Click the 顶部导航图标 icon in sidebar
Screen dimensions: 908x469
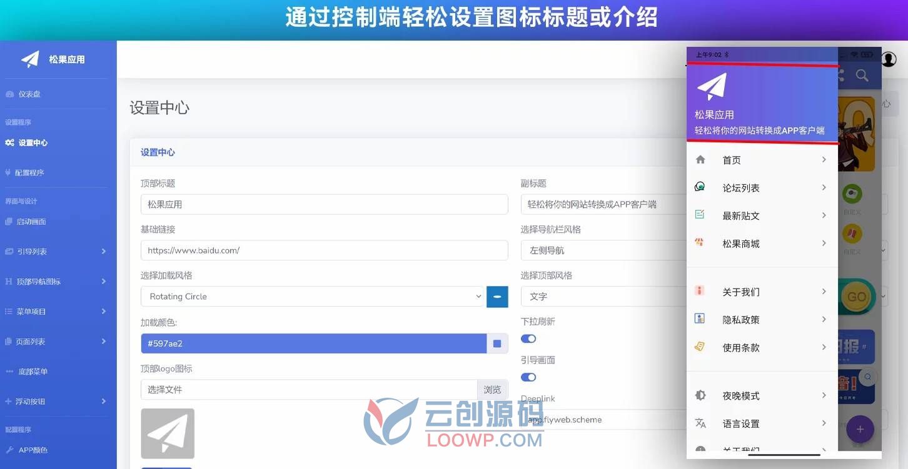coord(9,282)
